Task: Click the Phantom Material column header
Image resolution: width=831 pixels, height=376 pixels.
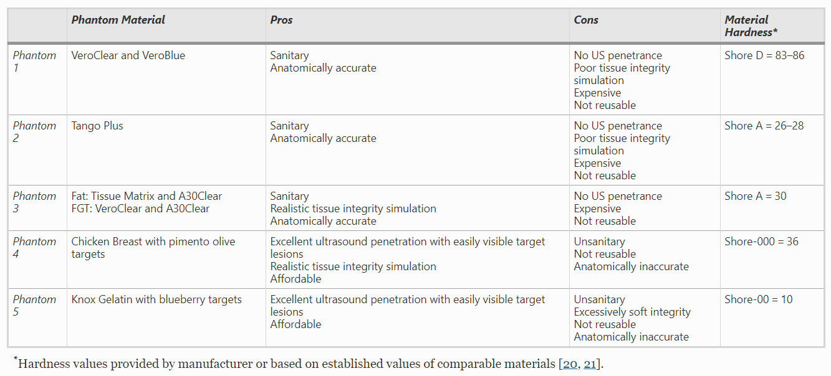Action: [118, 20]
